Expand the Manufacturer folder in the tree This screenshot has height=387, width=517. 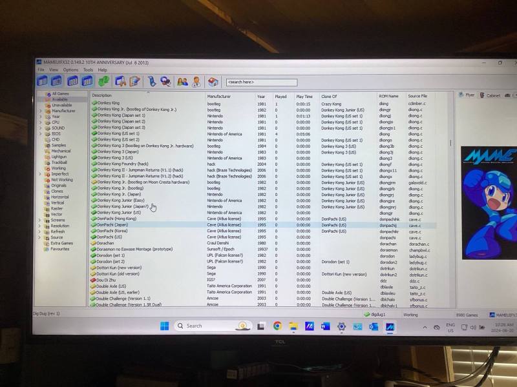41,111
